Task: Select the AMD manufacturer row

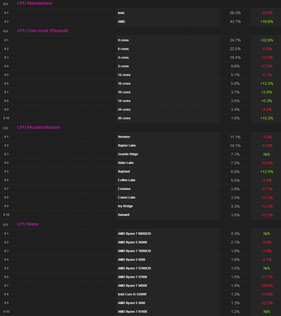Action: 121,22
